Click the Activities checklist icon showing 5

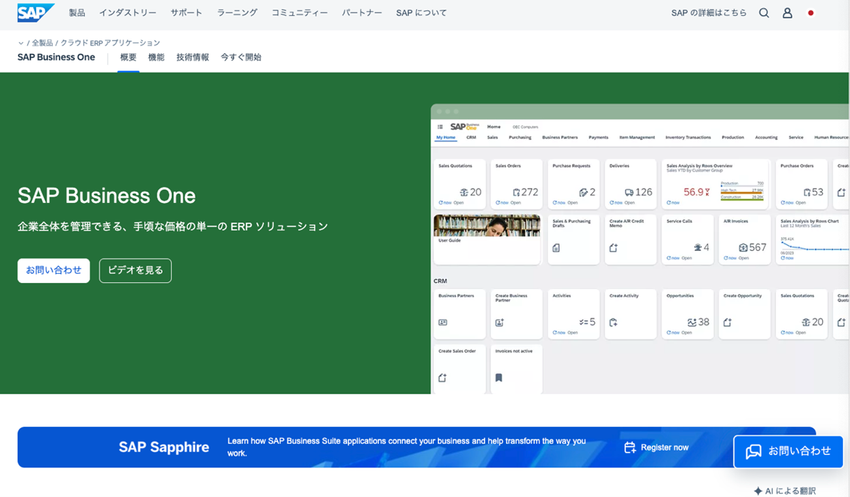click(584, 323)
